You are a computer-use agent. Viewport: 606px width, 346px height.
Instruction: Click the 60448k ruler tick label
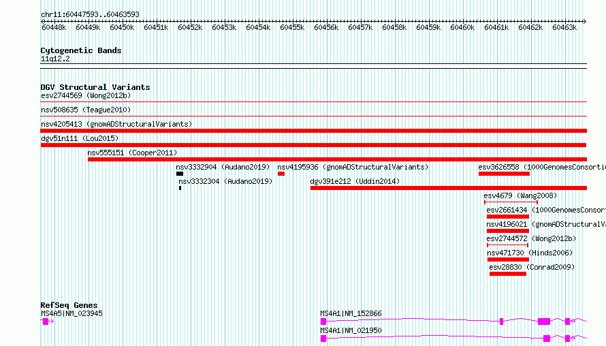pyautogui.click(x=54, y=27)
